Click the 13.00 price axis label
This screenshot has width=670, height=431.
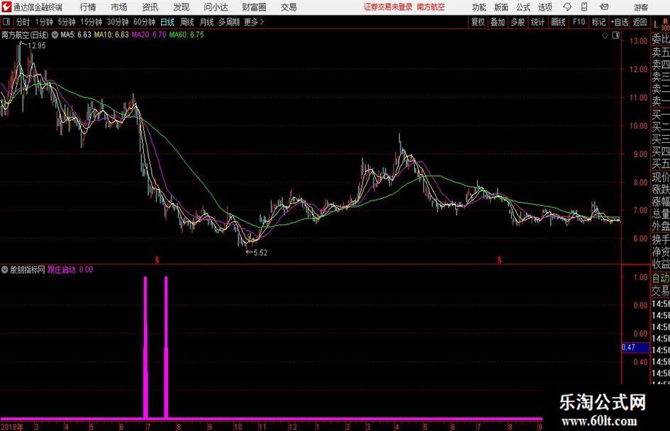click(638, 41)
